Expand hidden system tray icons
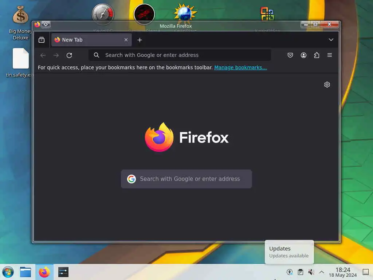 pyautogui.click(x=322, y=272)
